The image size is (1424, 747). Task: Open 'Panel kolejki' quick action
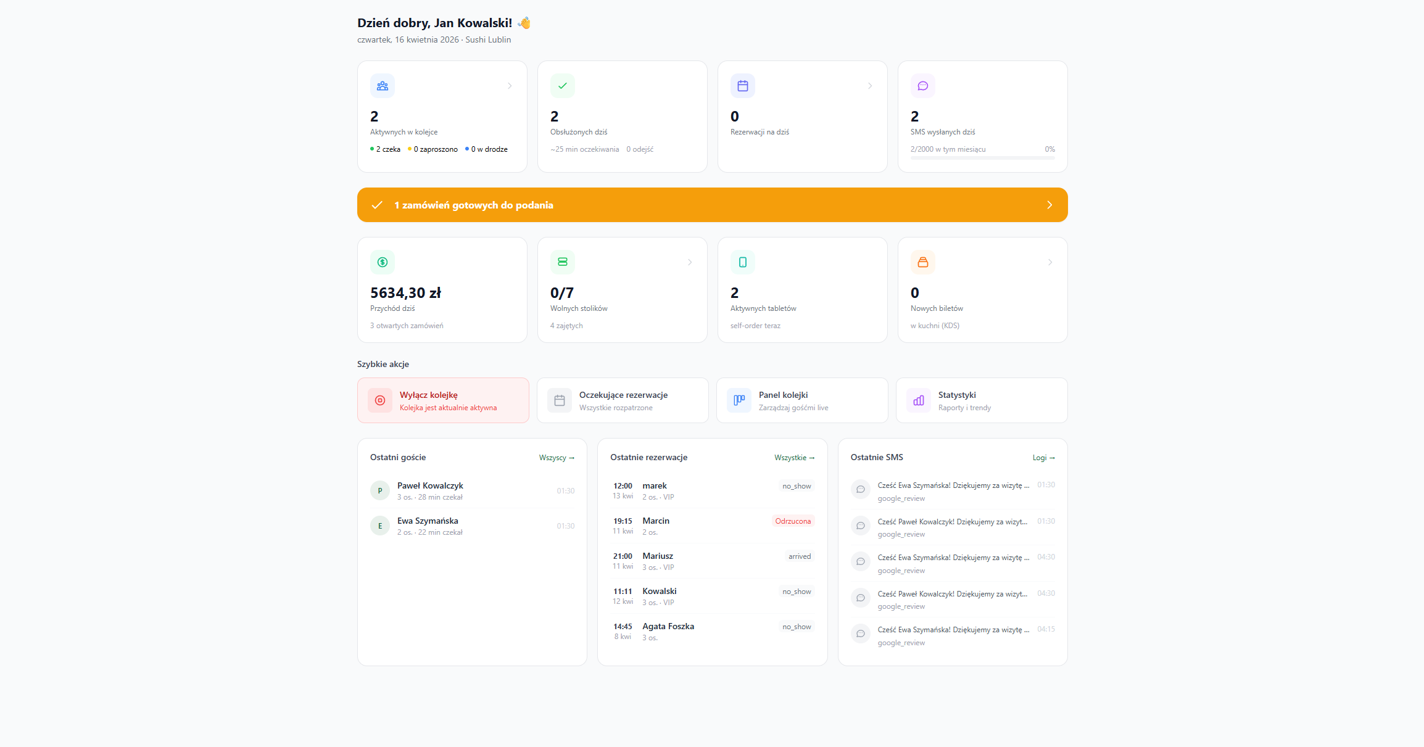coord(802,400)
